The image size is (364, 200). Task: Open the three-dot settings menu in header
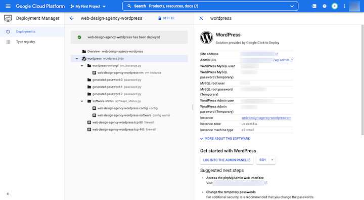344,6
